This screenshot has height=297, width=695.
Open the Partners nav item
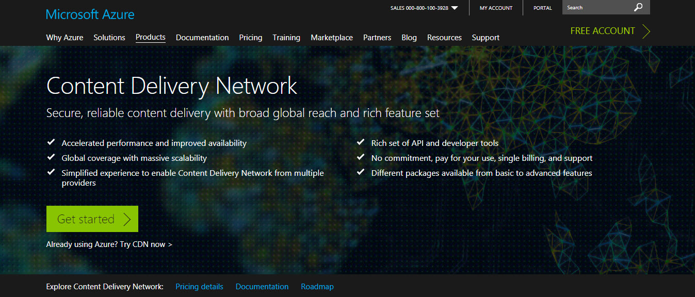(377, 38)
